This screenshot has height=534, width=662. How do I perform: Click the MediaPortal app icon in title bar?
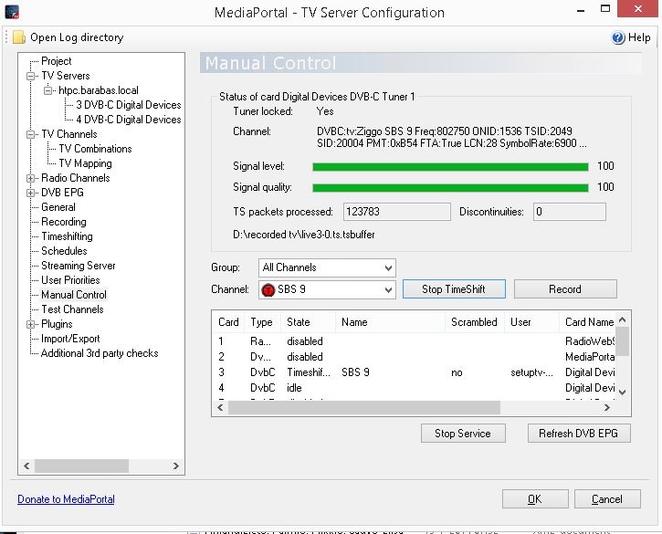pos(12,12)
